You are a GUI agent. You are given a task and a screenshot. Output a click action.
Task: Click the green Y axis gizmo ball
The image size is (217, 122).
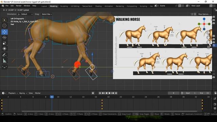click(199, 24)
